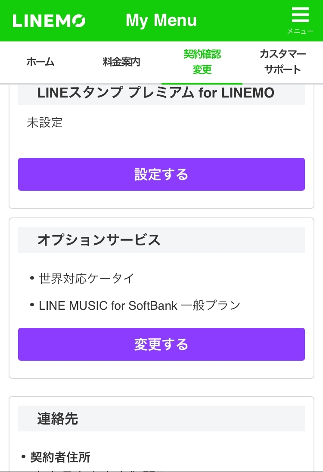
Task: Click the 契約者住所 entry
Action: [x=60, y=457]
